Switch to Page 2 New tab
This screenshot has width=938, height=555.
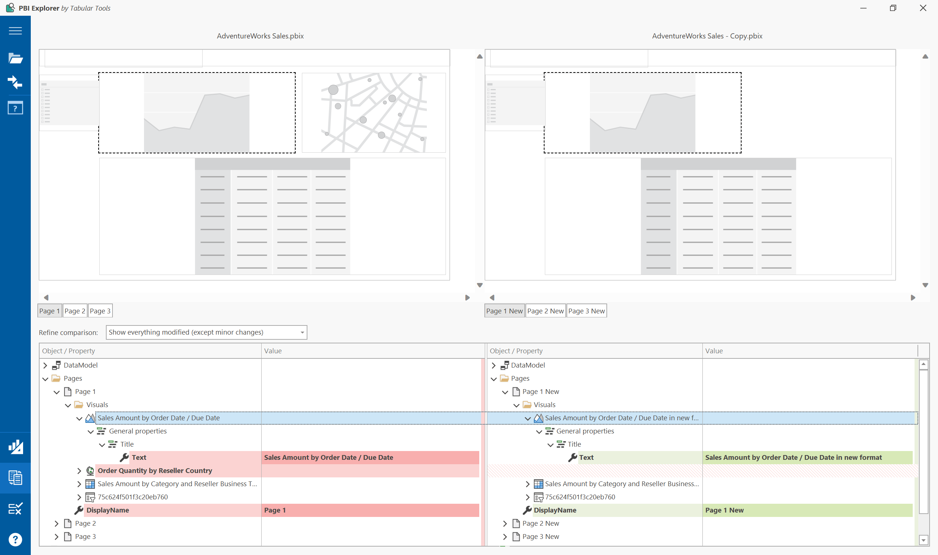pos(545,311)
